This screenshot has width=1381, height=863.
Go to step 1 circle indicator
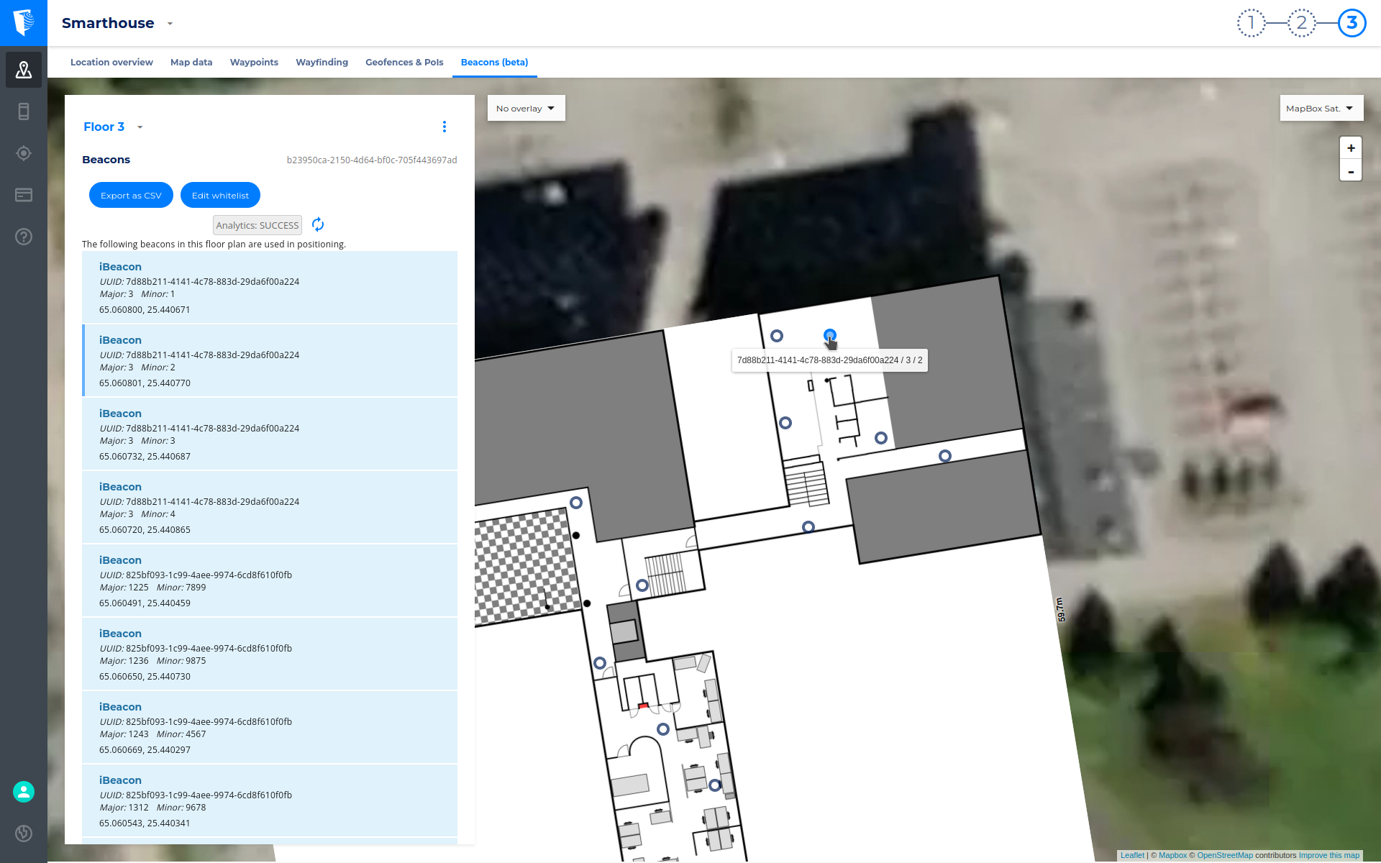pos(1251,23)
